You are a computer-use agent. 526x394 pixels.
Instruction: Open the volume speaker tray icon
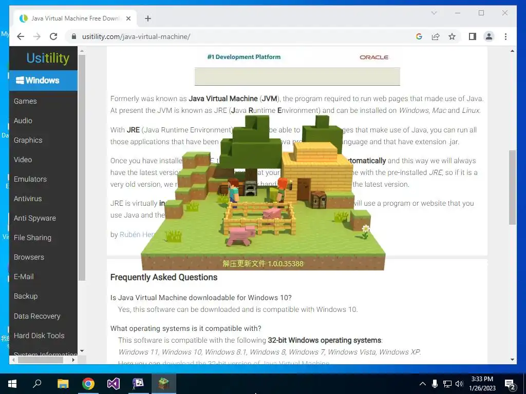point(459,384)
